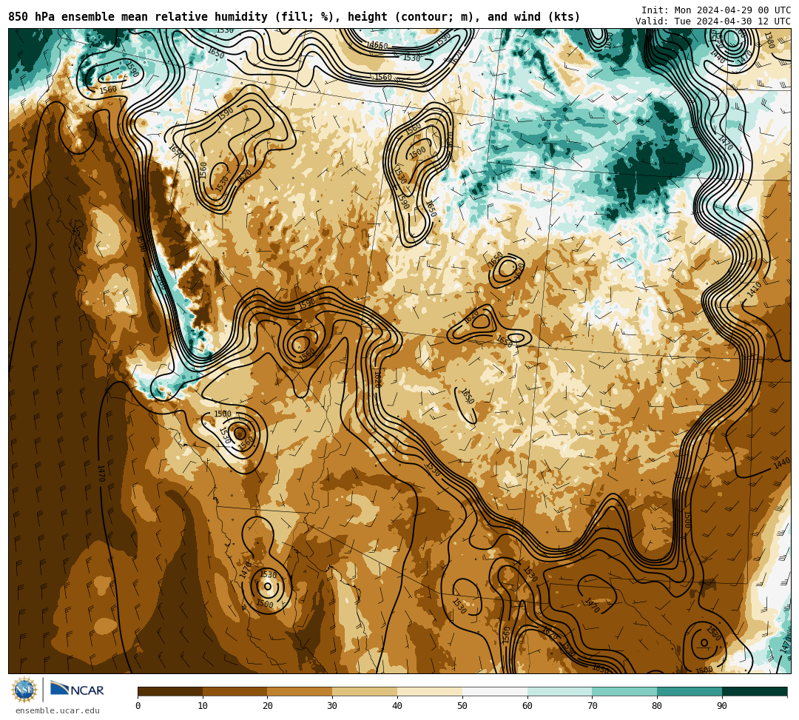The image size is (799, 720).
Task: Click the 10-20% brown colorbar segment
Action: coord(235,691)
